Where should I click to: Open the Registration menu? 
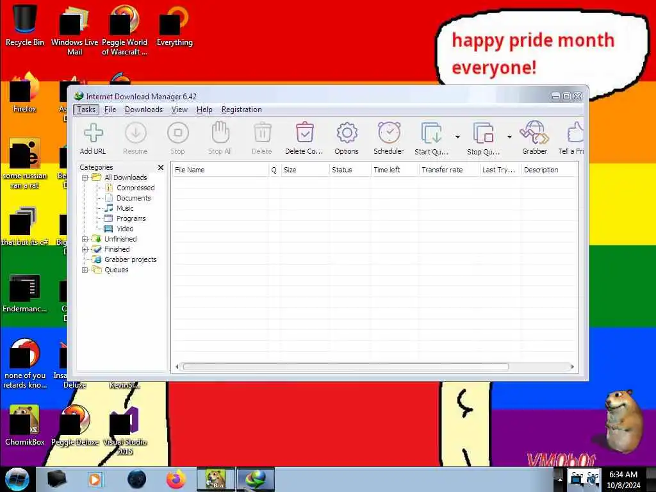(x=242, y=110)
